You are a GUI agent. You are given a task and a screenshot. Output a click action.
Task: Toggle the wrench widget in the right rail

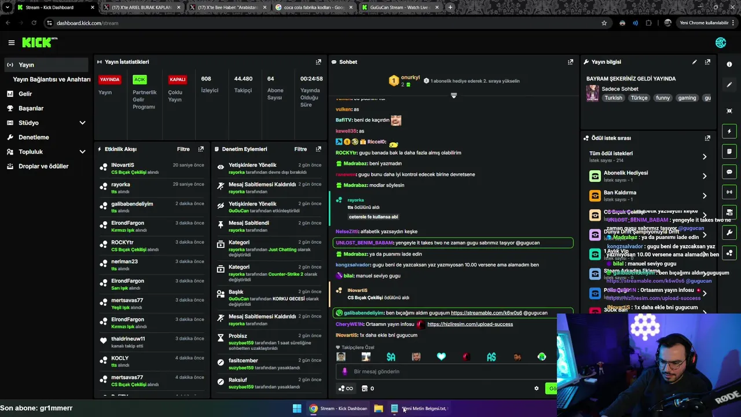729,232
